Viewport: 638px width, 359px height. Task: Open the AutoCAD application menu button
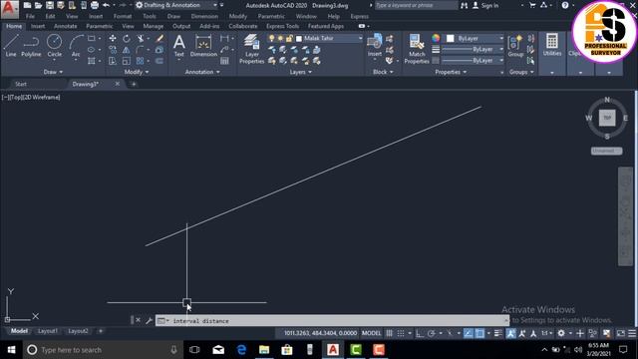9,9
